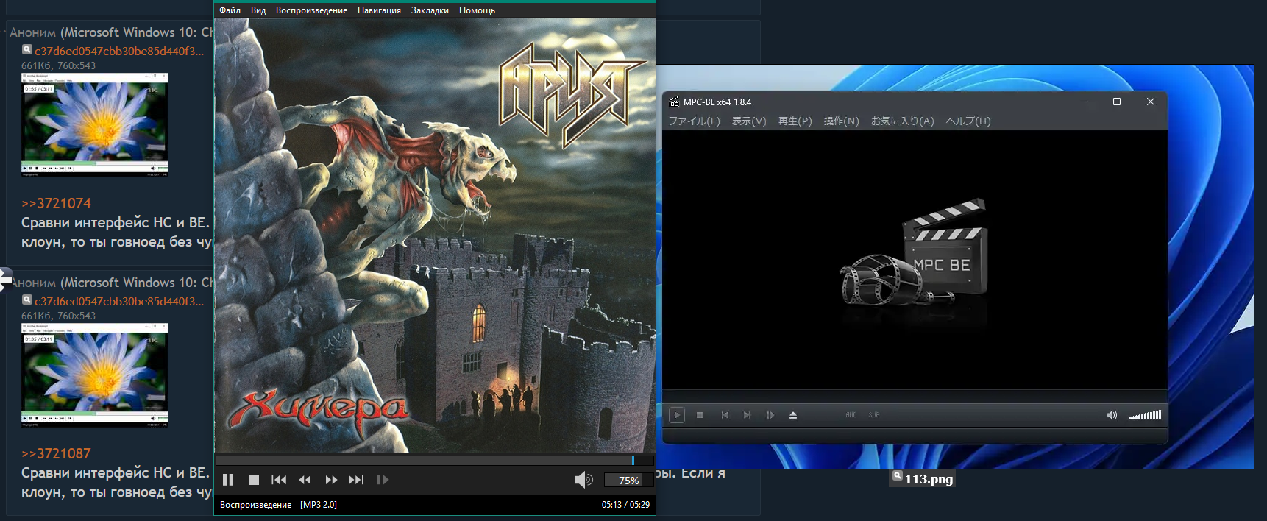Viewport: 1267px width, 521px height.
Task: Click the 75% volume level box
Action: tap(628, 480)
